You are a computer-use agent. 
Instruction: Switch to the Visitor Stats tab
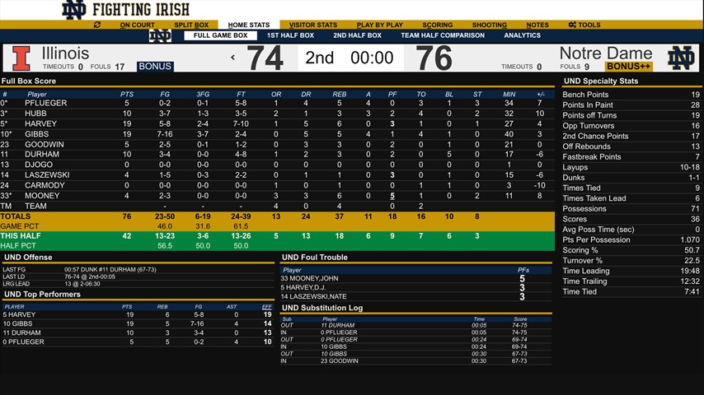(312, 25)
